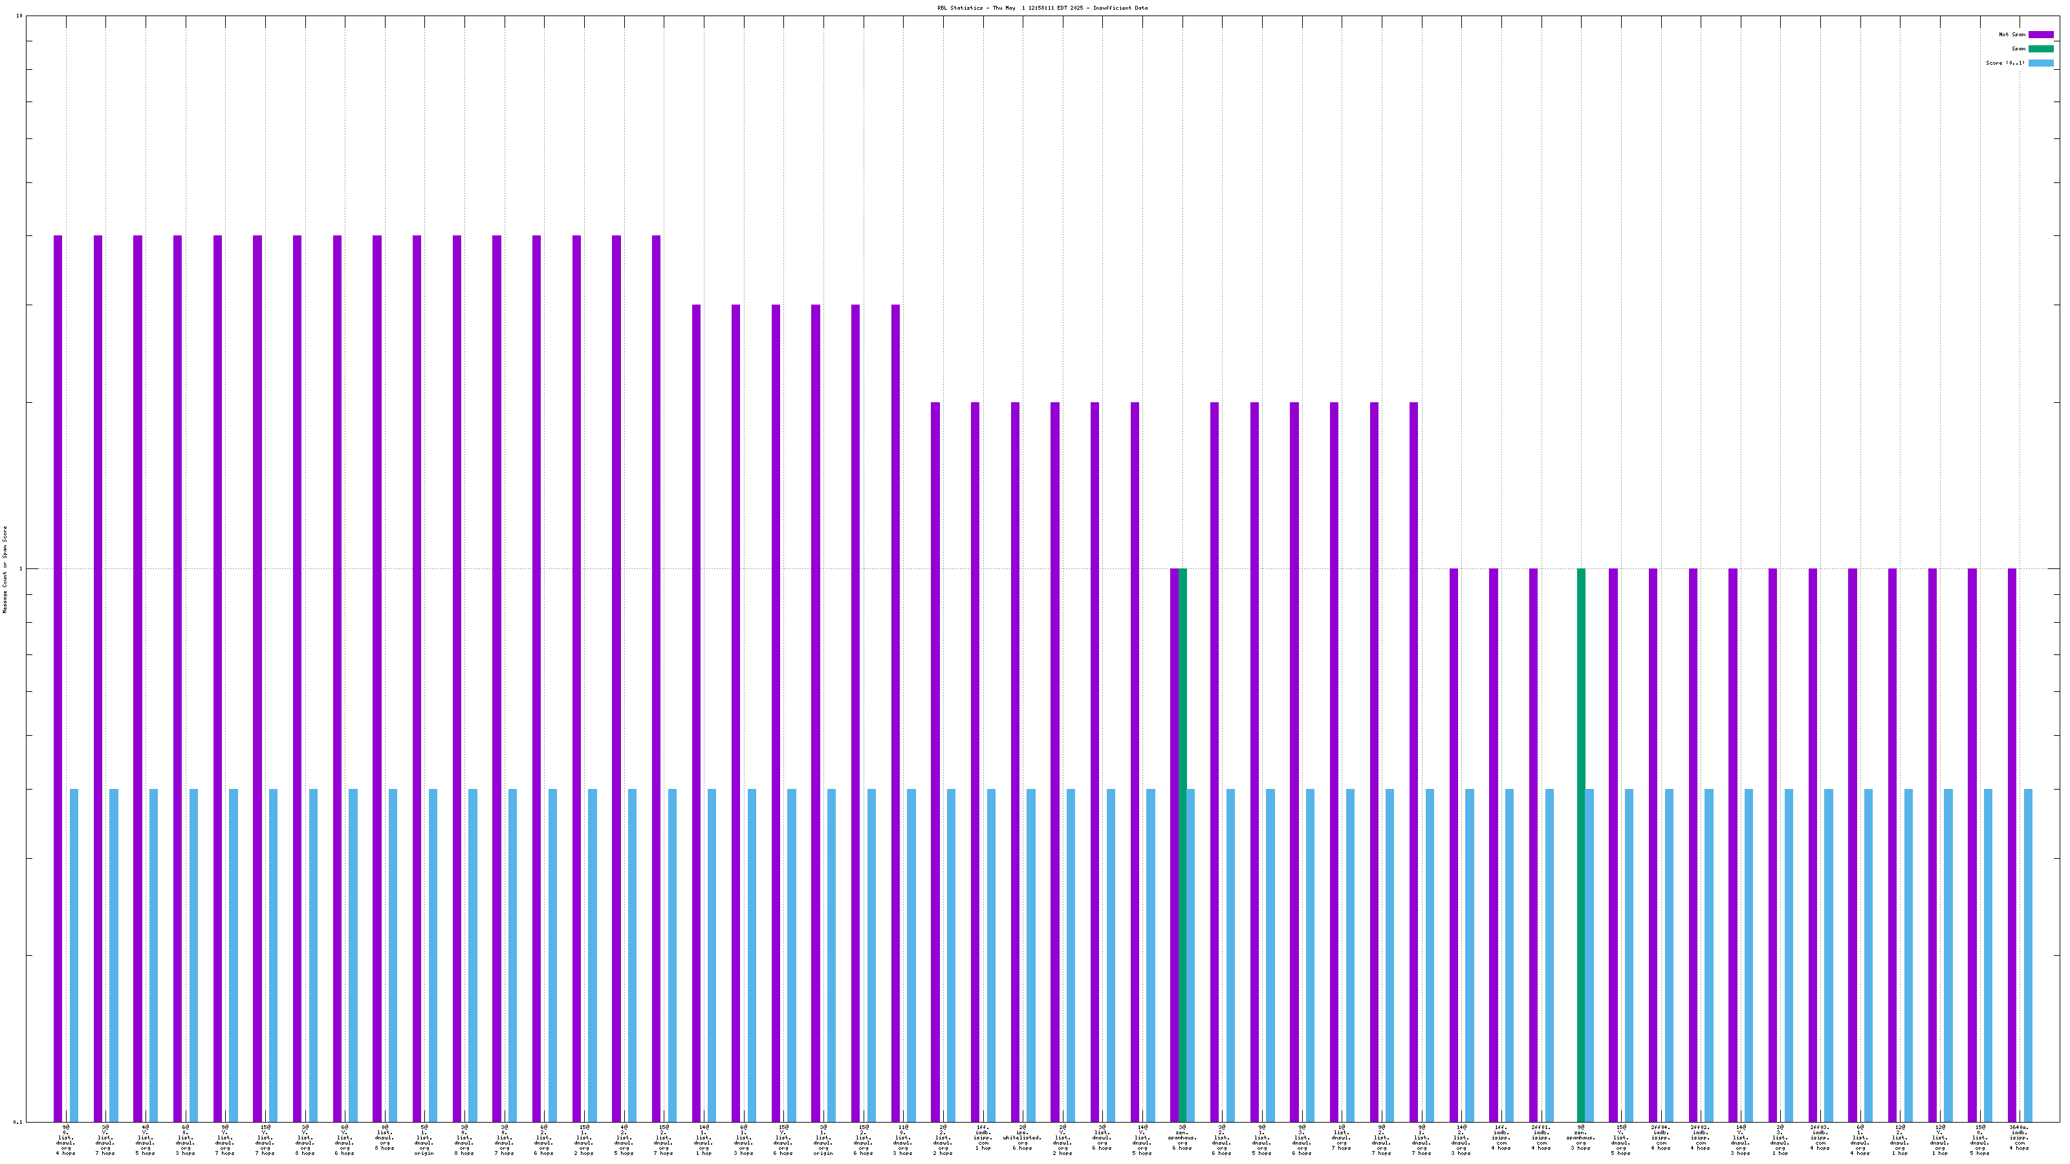Image resolution: width=2070 pixels, height=1164 pixels.
Task: Click the RBL Statistics chart title
Action: 1041,8
